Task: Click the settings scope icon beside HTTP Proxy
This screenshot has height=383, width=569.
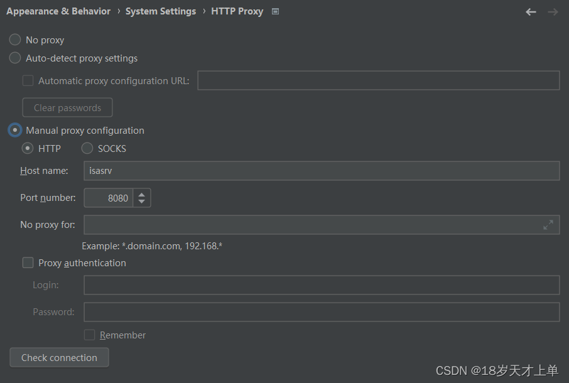Action: pos(276,11)
